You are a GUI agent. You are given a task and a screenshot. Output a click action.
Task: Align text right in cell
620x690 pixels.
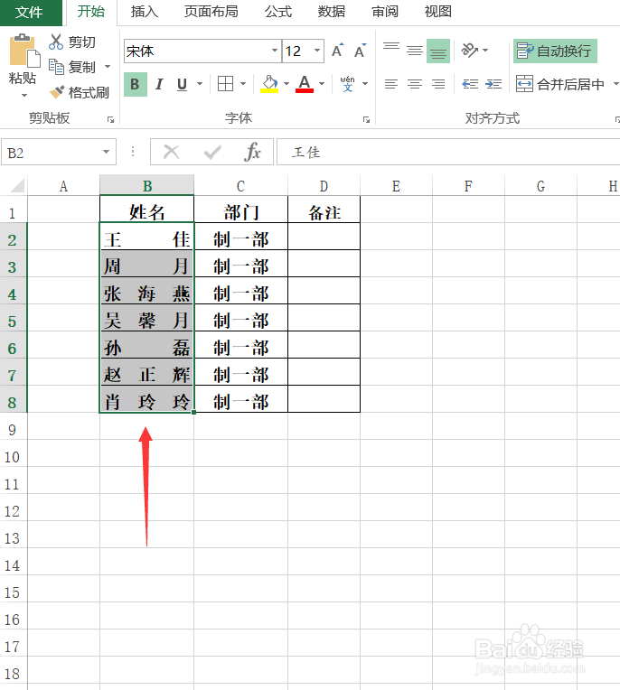point(438,84)
